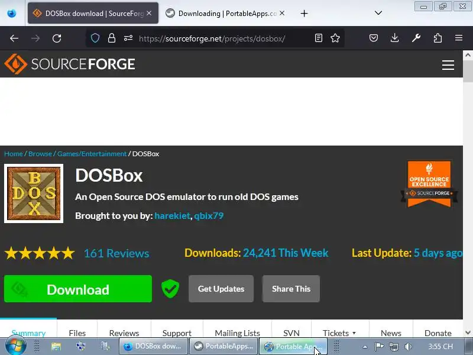Open the list all tabs dropdown

378,13
